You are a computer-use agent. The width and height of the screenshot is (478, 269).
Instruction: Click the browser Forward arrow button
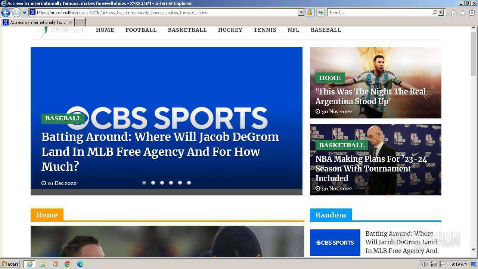point(16,13)
